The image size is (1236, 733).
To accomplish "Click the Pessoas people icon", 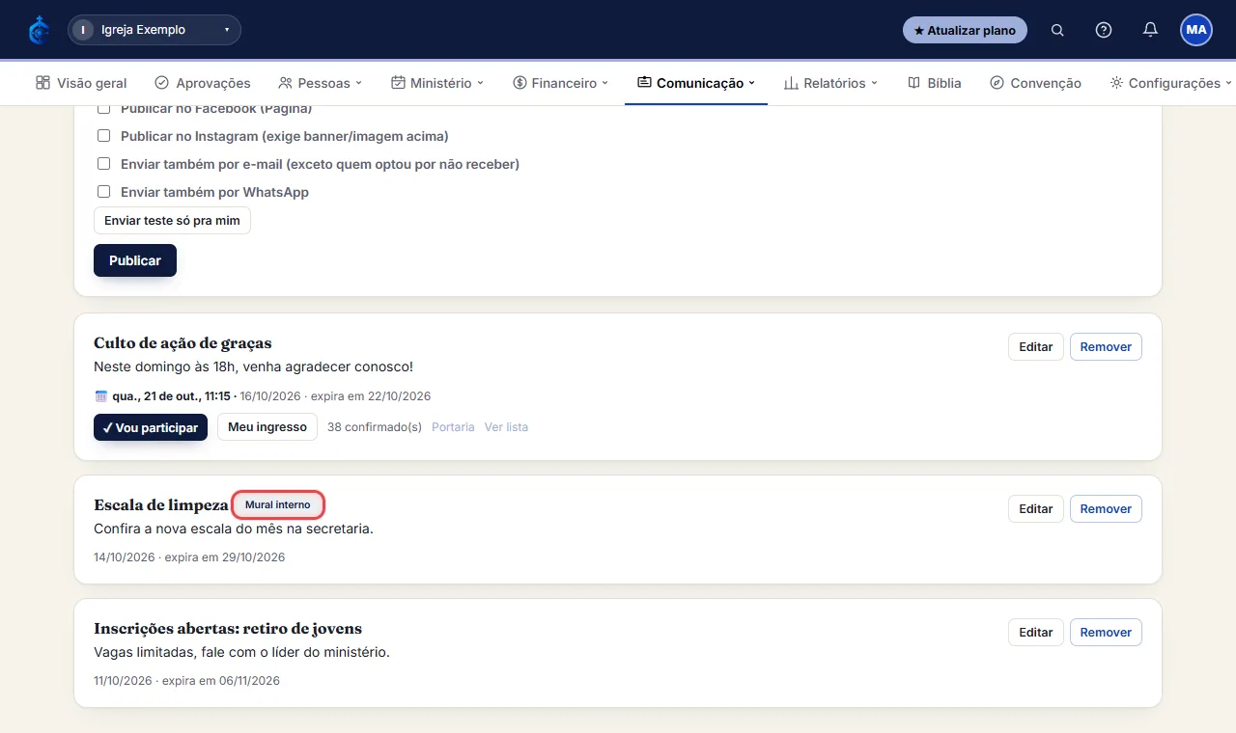I will [x=285, y=83].
